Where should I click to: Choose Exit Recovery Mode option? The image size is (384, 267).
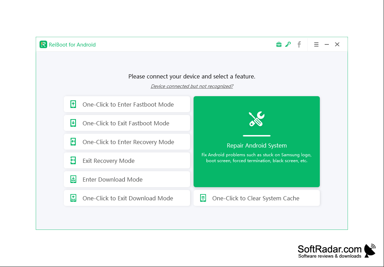click(127, 160)
